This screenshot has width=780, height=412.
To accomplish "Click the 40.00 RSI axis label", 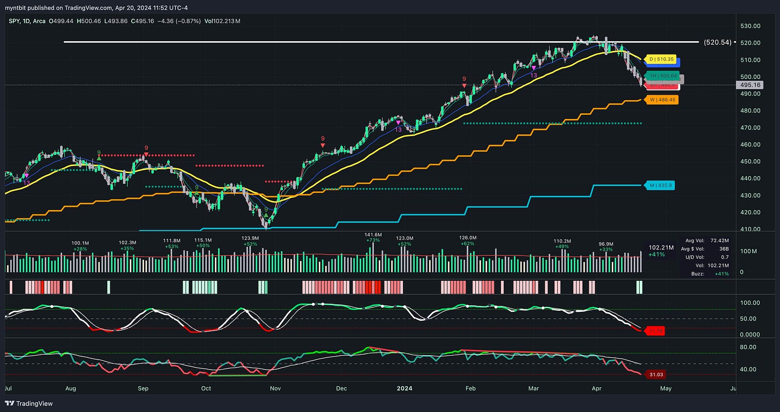I will coord(748,369).
